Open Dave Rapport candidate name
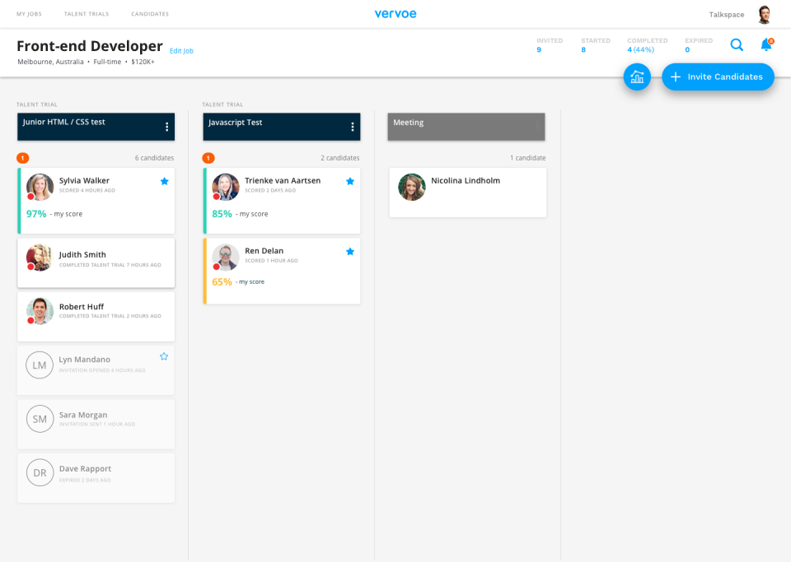The width and height of the screenshot is (791, 562). pyautogui.click(x=85, y=469)
